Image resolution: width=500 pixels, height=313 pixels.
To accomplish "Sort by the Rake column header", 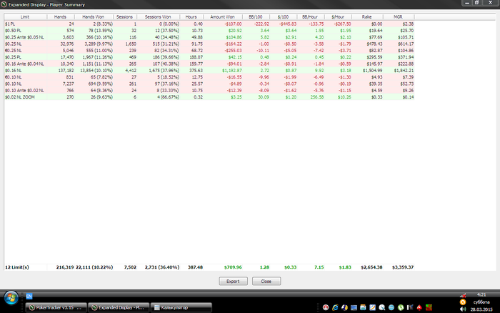I will click(x=367, y=16).
